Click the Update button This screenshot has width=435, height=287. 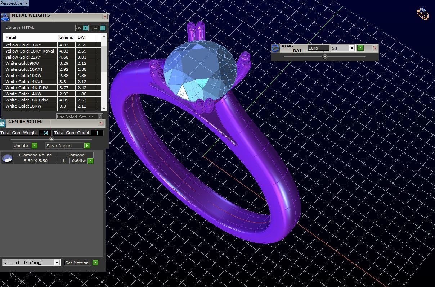[21, 146]
